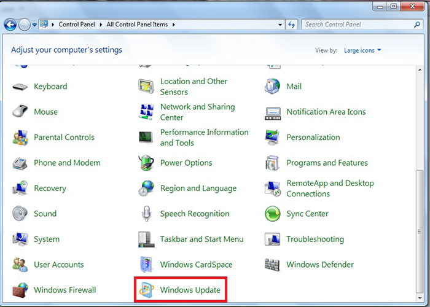Open the Troubleshooting link

pos(315,239)
